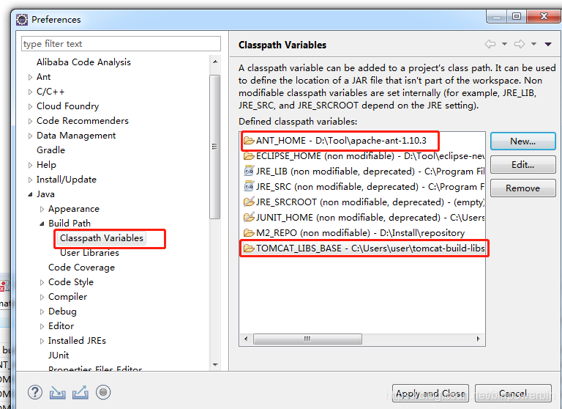Select User Libraries tree item
The height and width of the screenshot is (409, 562).
(x=89, y=253)
